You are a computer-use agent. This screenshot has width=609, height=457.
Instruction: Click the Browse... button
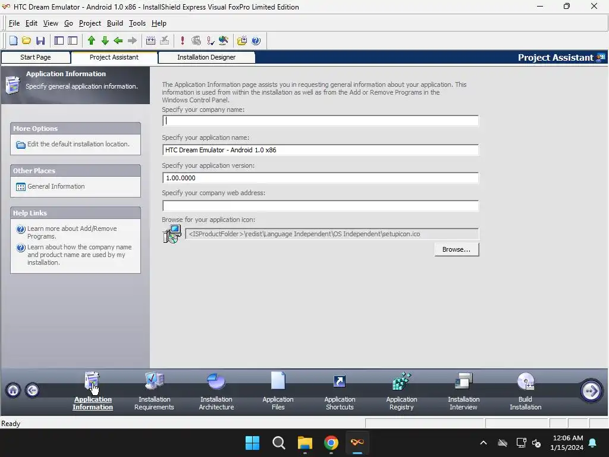(456, 249)
